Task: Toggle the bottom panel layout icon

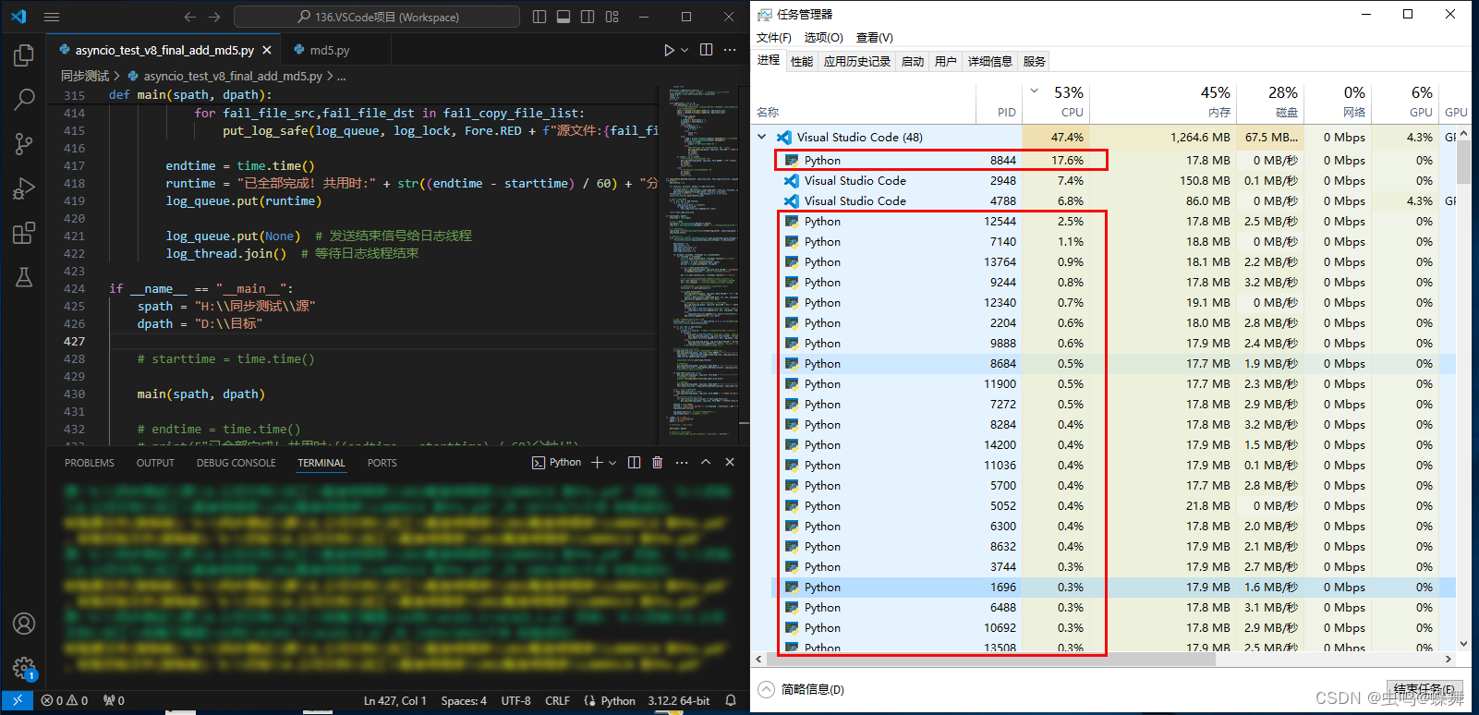Action: click(564, 17)
